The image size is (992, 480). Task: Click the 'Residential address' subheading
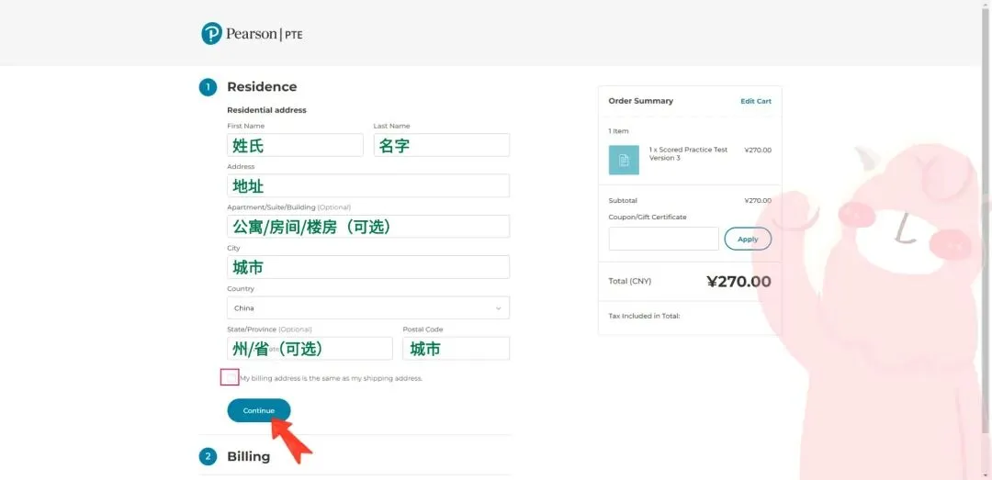point(266,110)
